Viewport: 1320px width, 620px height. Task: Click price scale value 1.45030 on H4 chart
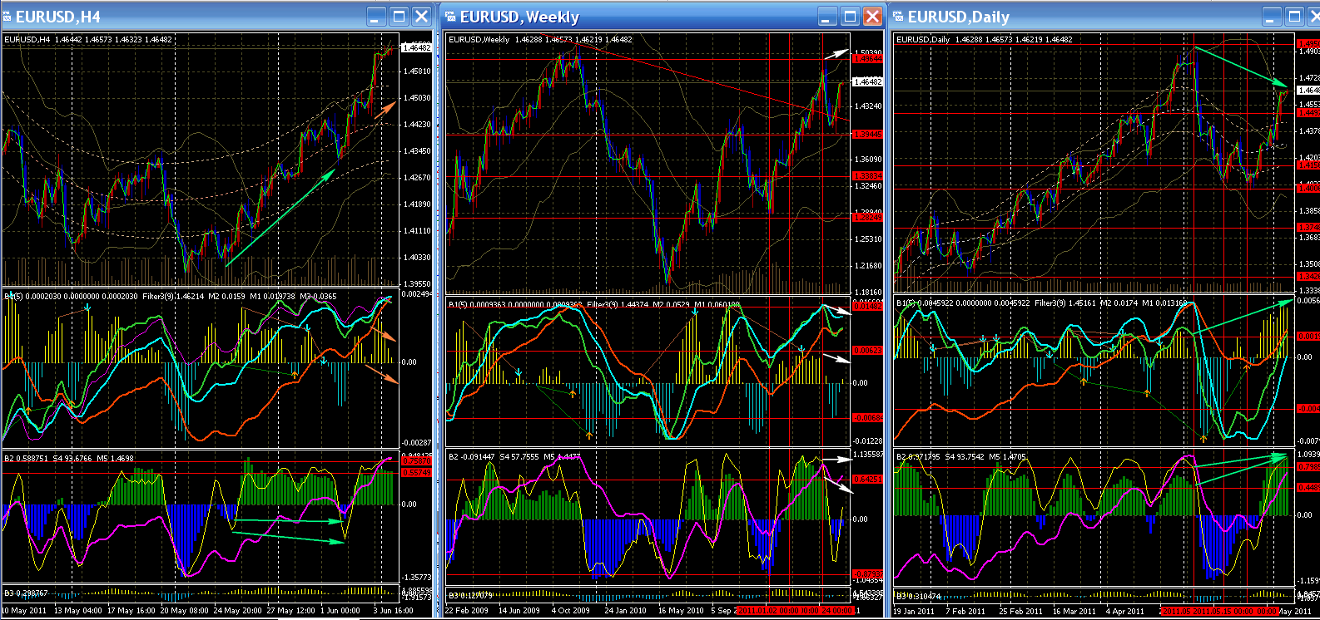(417, 98)
